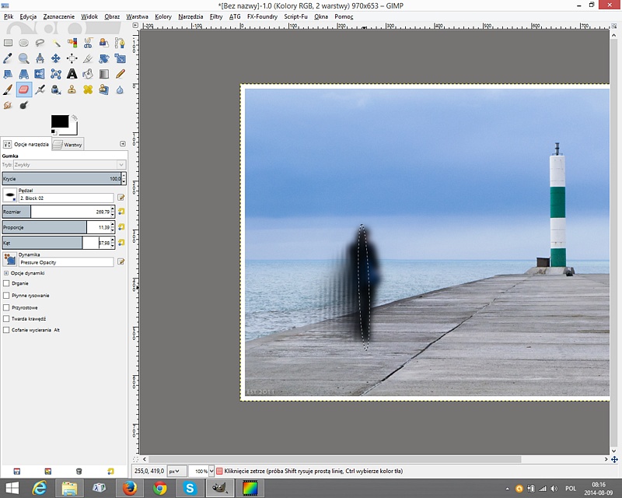Select the Paintbrush tool
Viewport: 622px width, 498px height.
tap(8, 89)
